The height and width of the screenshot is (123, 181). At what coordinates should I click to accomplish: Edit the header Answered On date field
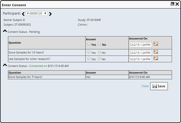[140, 45]
